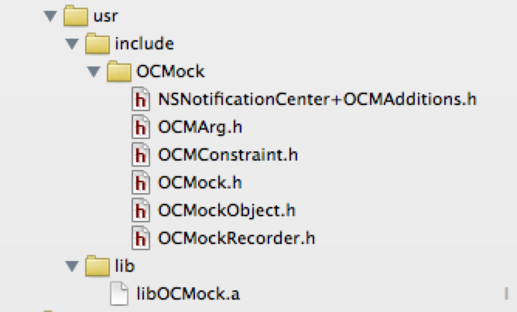Image resolution: width=517 pixels, height=312 pixels.
Task: Collapse the usr folder disclosure triangle
Action: (x=50, y=16)
